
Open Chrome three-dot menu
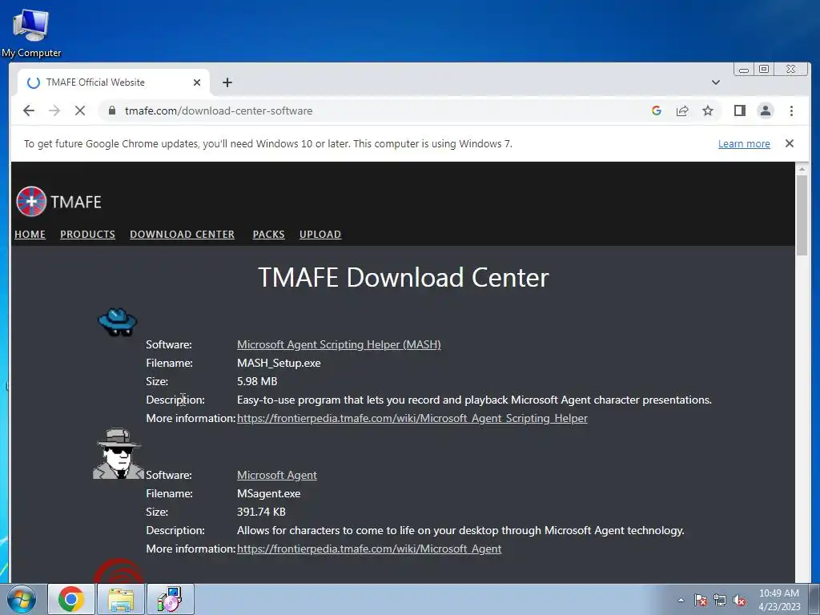coord(791,111)
